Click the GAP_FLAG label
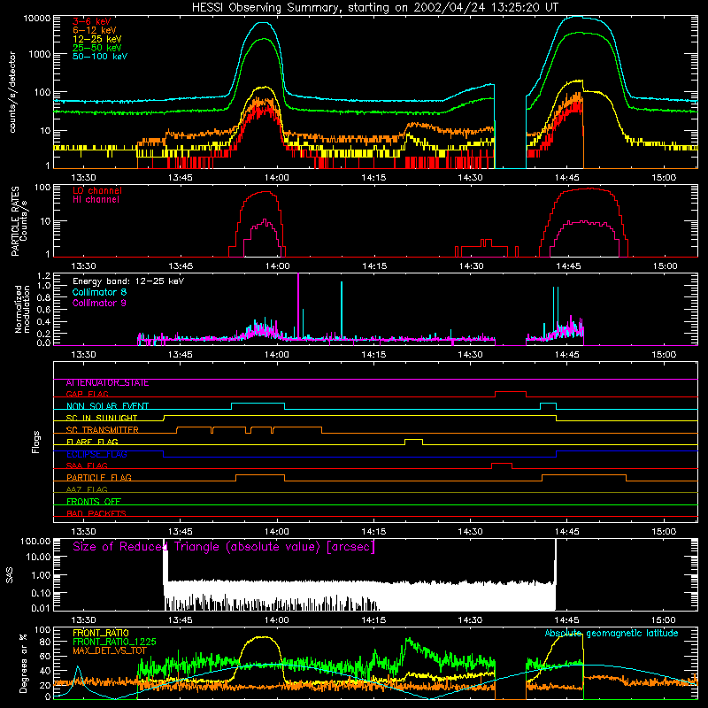Screen dimensions: 708x708 [x=87, y=394]
